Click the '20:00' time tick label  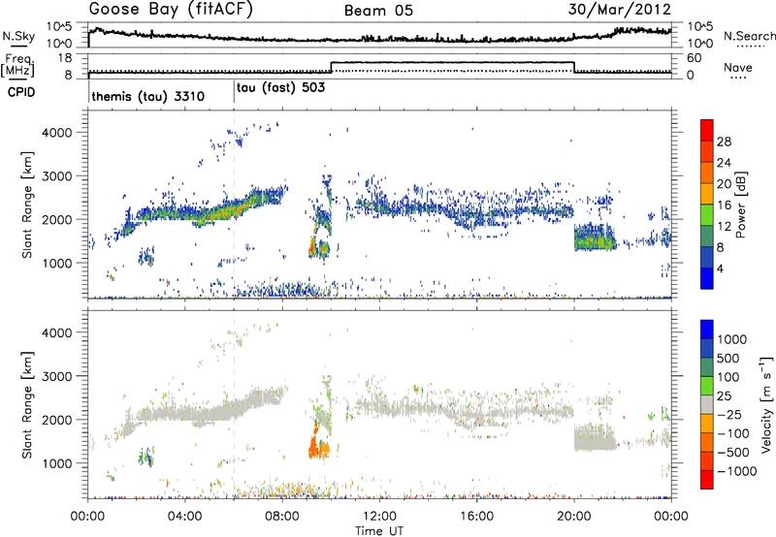(x=573, y=517)
